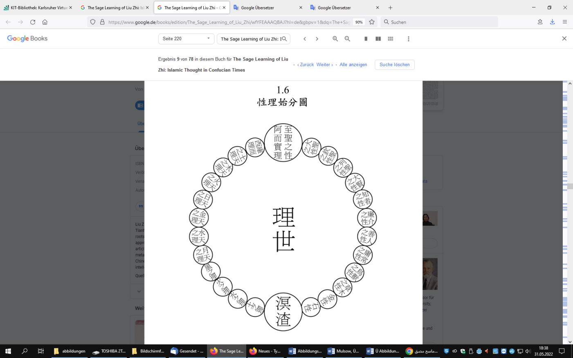This screenshot has height=358, width=573.
Task: Open Bildschirmf... folder taskbar item
Action: 148,351
